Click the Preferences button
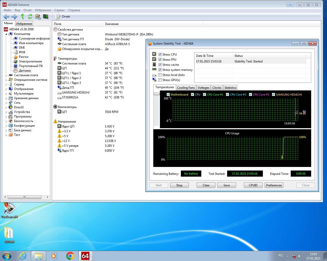The width and height of the screenshot is (327, 261). [274, 185]
